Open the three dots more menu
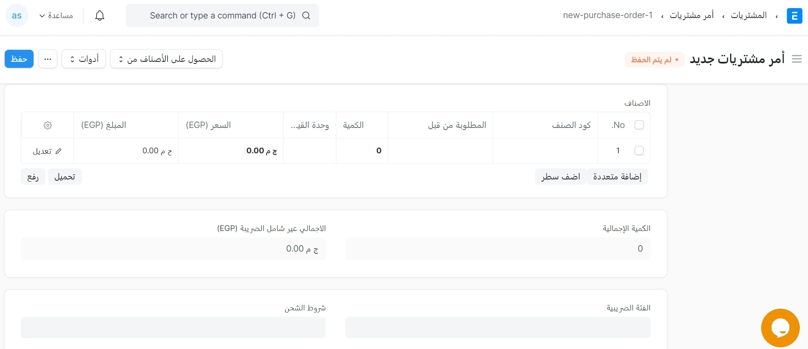Image resolution: width=808 pixels, height=349 pixels. [x=48, y=59]
